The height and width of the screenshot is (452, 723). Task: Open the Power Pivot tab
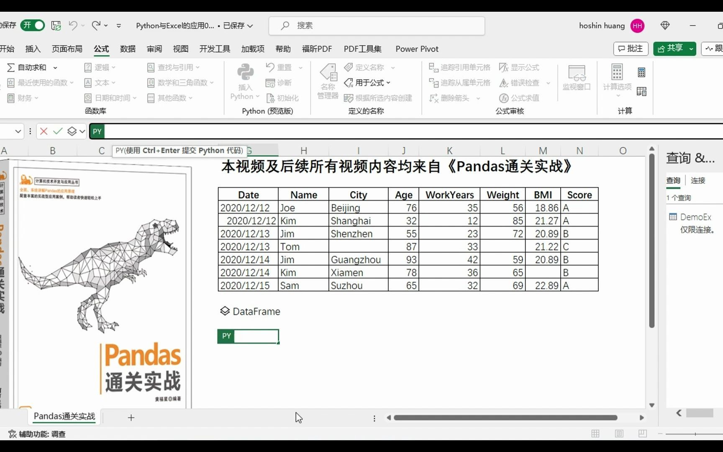pos(417,49)
